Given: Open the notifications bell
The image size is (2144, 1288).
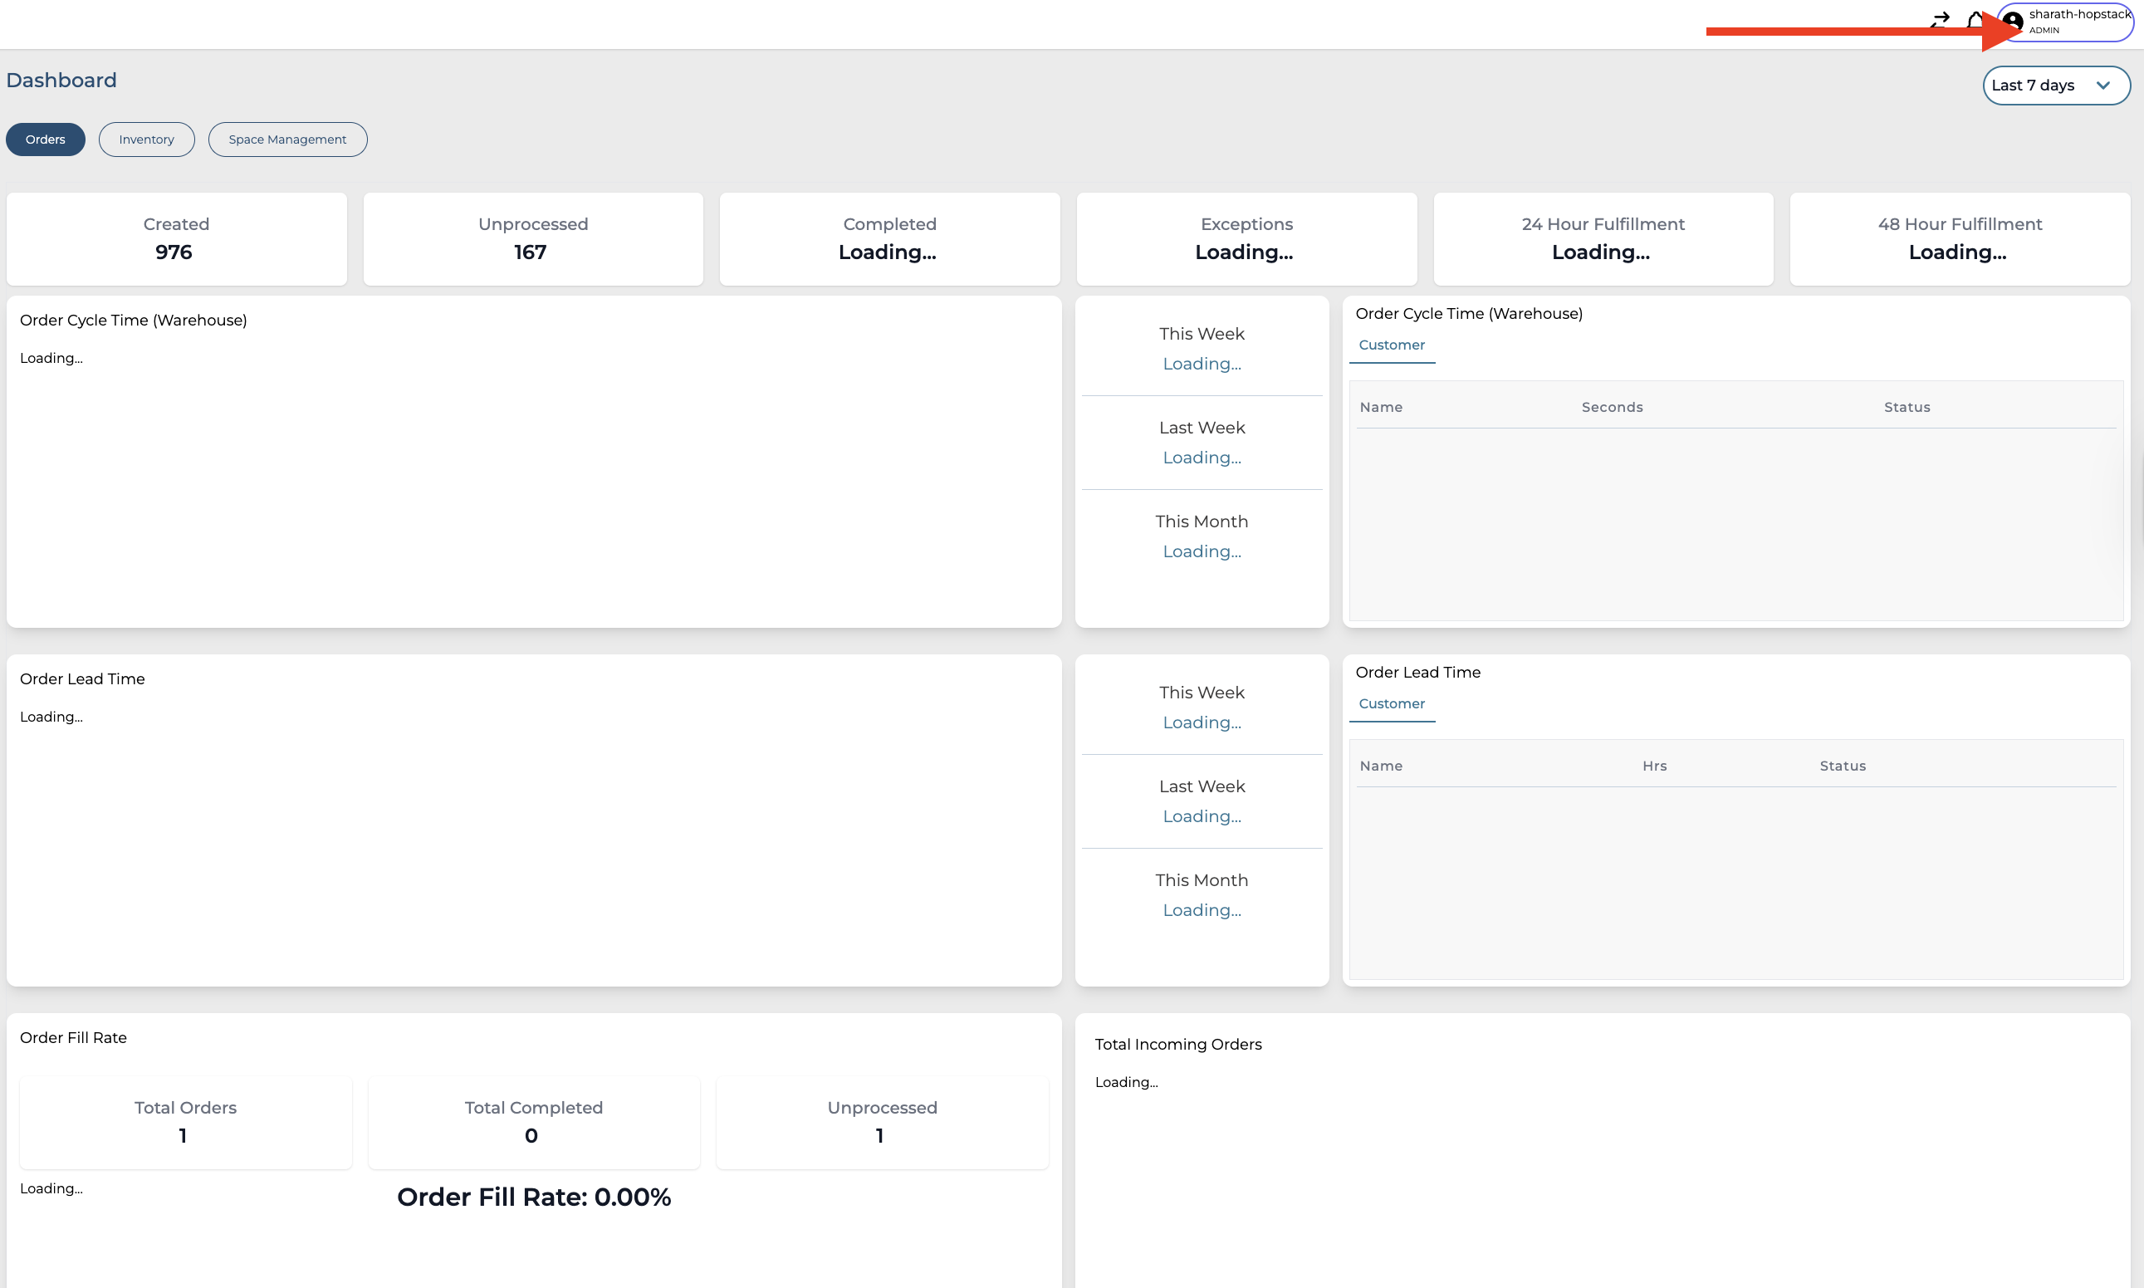Looking at the screenshot, I should click(x=1975, y=19).
